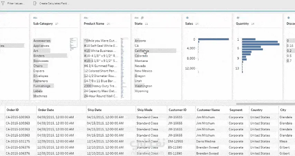The image size is (295, 156).
Task: Click the number type icon above Quantity
Action: (238, 18)
